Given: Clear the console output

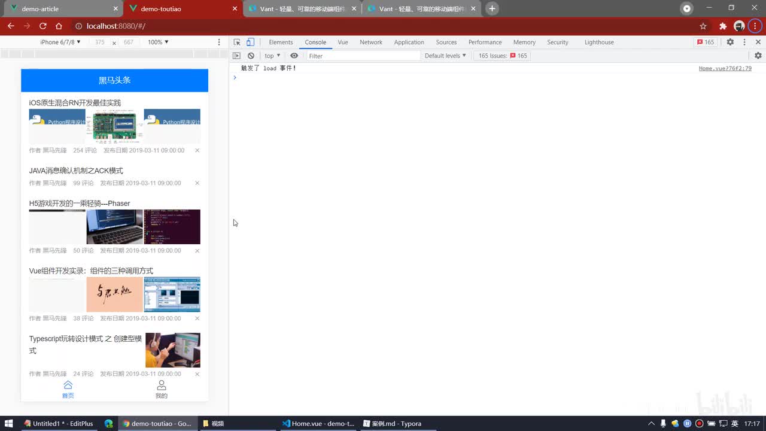Looking at the screenshot, I should point(251,56).
